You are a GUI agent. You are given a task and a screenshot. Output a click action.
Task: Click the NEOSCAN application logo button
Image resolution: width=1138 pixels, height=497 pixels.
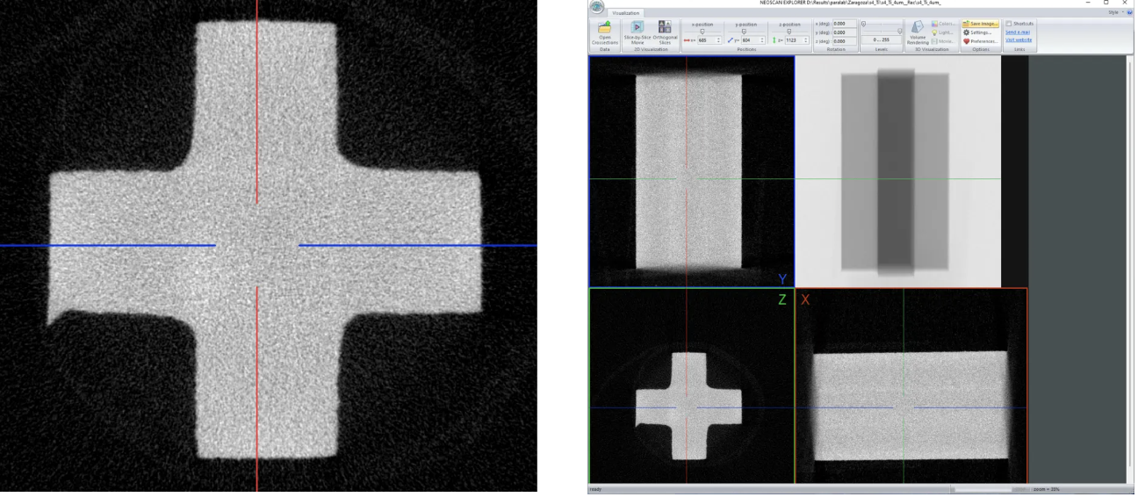[x=599, y=7]
